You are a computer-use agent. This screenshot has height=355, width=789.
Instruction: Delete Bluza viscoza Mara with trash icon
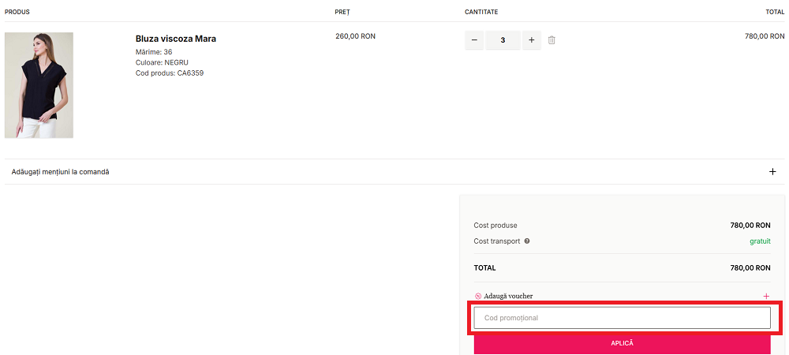552,40
